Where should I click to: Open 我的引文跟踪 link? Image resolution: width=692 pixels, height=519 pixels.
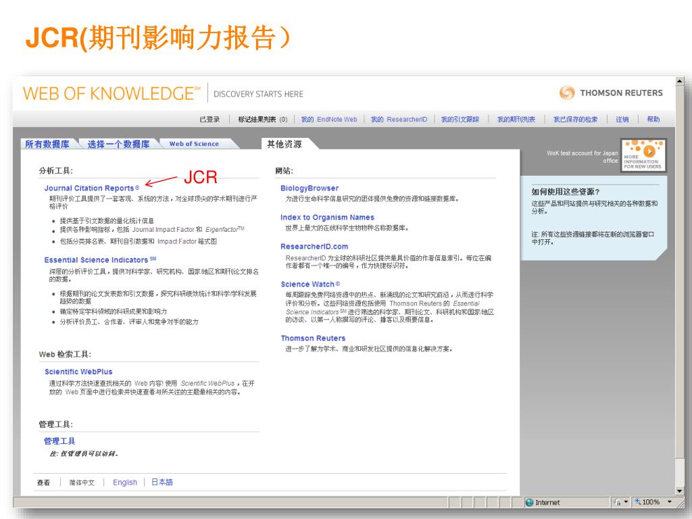click(x=460, y=119)
